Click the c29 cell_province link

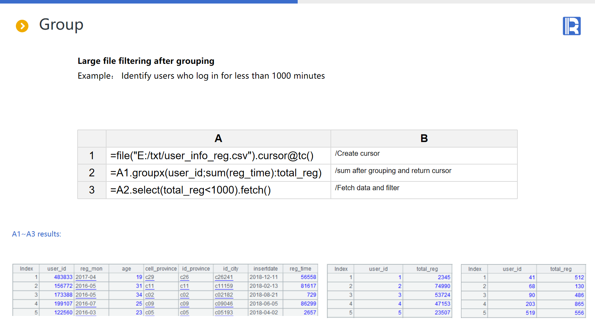tap(150, 277)
